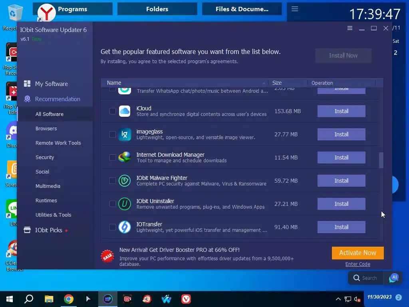Open screen recorder taskbar icon
The image size is (409, 307).
coord(127,299)
